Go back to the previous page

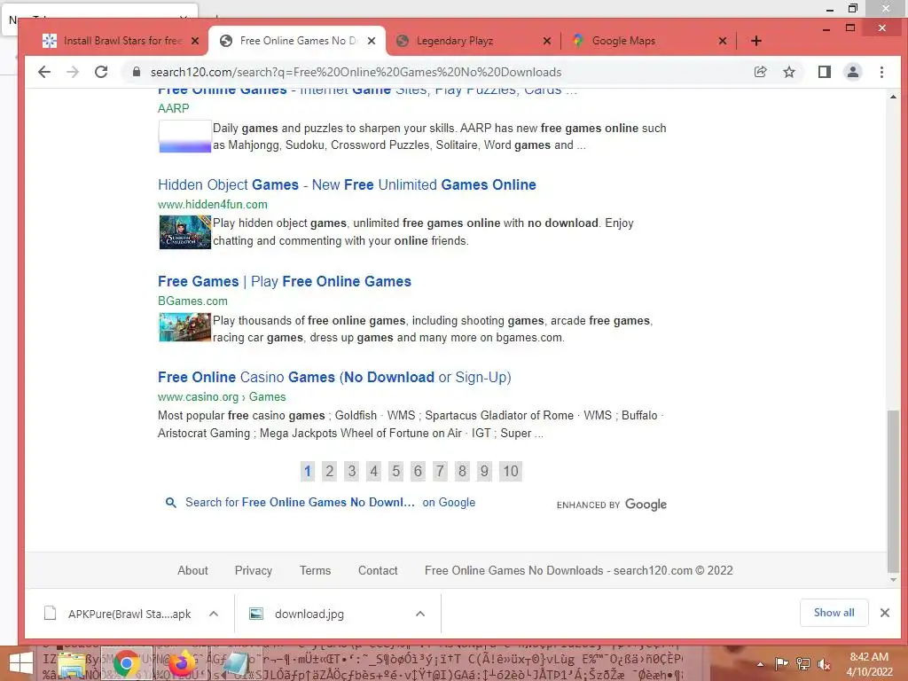click(x=44, y=72)
